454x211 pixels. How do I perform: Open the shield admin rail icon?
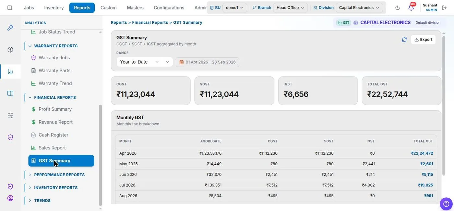pos(10,137)
